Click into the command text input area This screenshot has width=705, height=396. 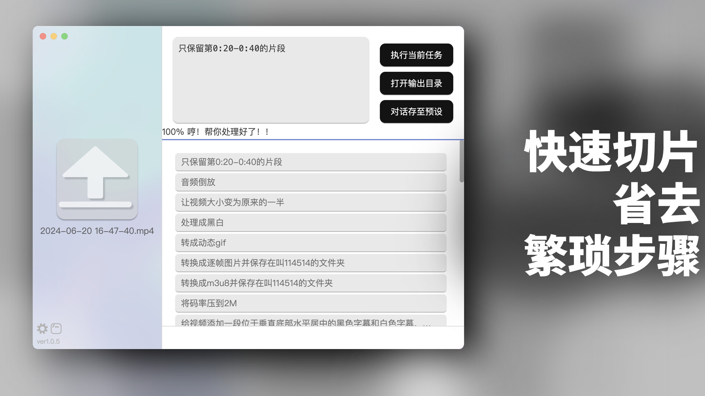(271, 80)
